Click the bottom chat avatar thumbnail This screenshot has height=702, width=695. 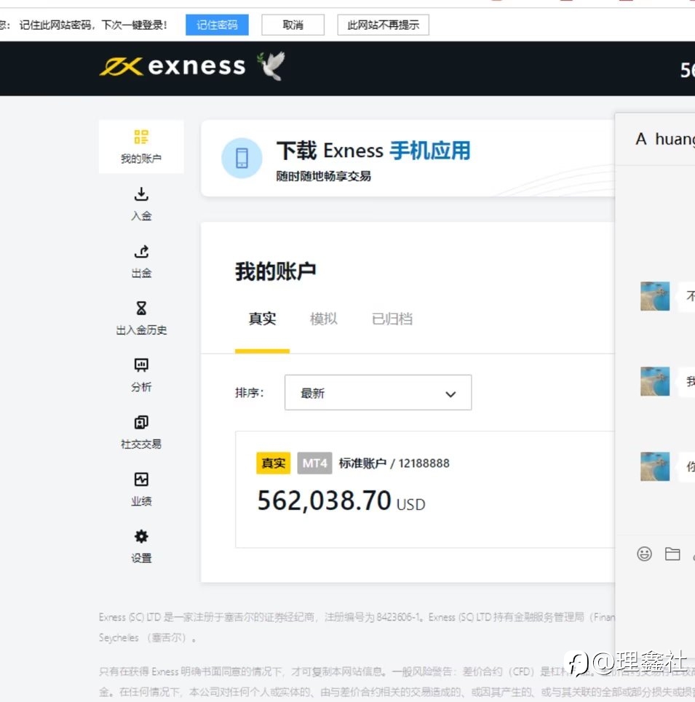point(655,466)
